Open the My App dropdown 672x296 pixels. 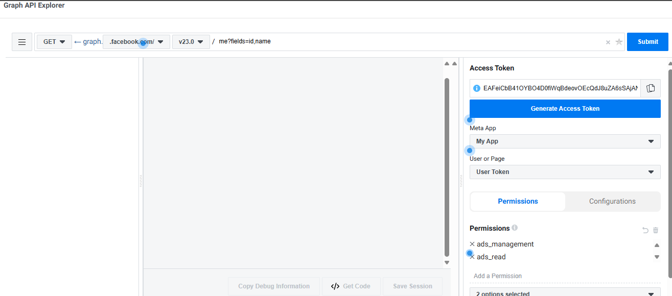pos(565,141)
